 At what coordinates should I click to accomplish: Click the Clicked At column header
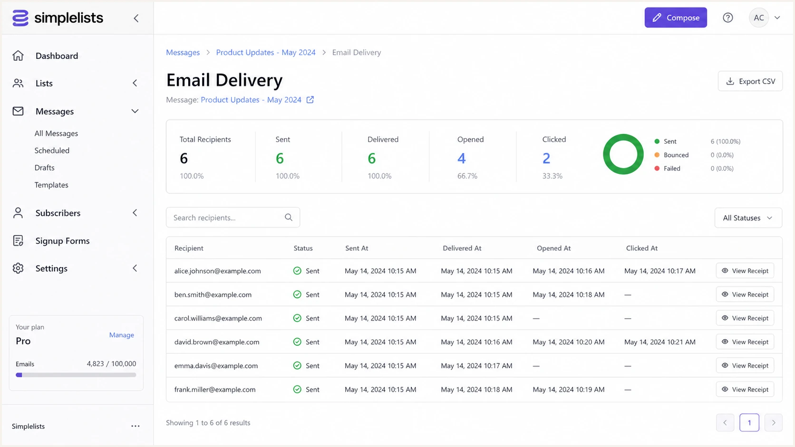tap(642, 248)
